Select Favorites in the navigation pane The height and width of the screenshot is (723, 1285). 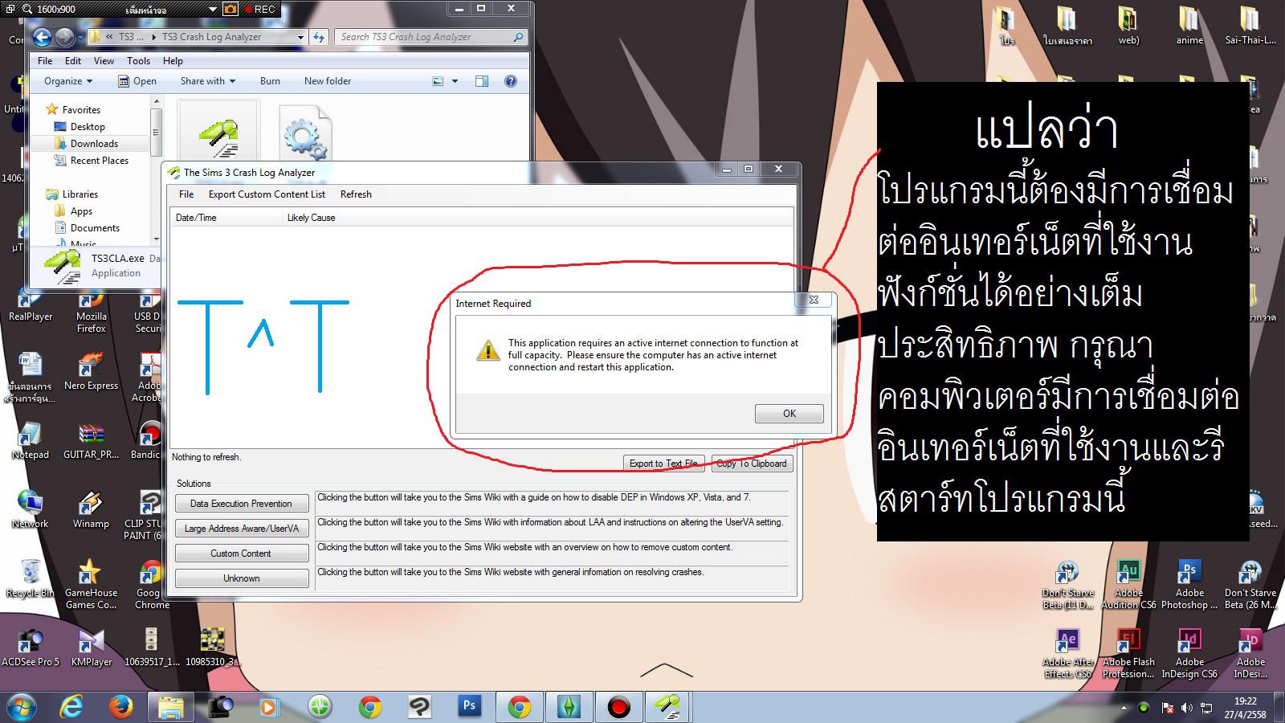coord(81,110)
